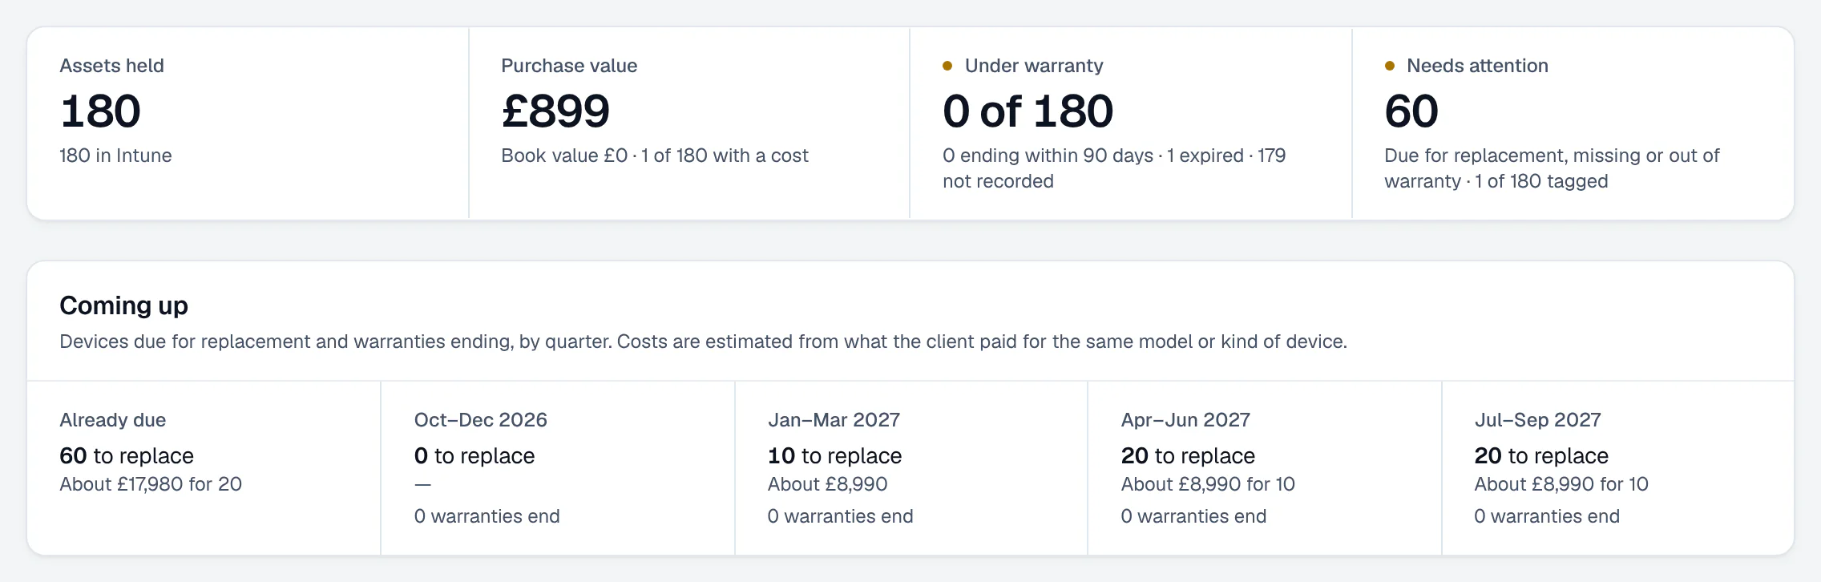The height and width of the screenshot is (582, 1821).
Task: Click 'About £17,980 for 20' estimate
Action: click(151, 484)
